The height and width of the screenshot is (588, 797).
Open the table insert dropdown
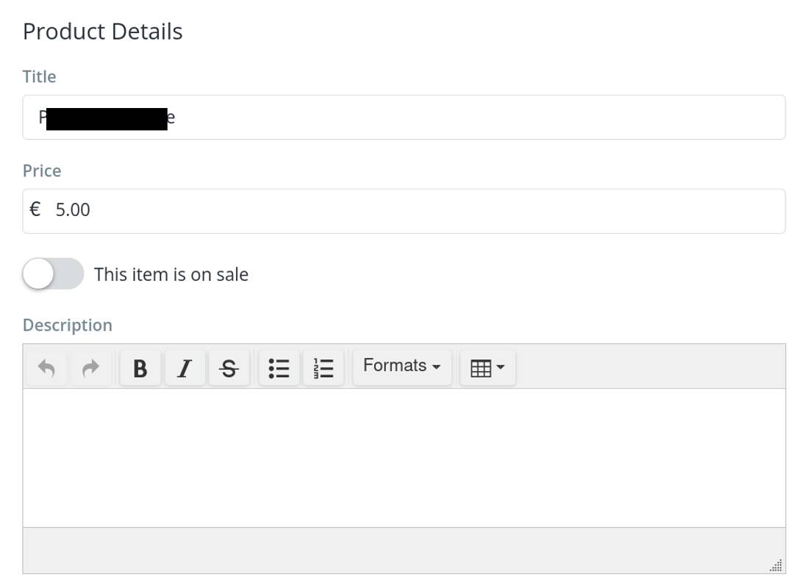pos(487,367)
